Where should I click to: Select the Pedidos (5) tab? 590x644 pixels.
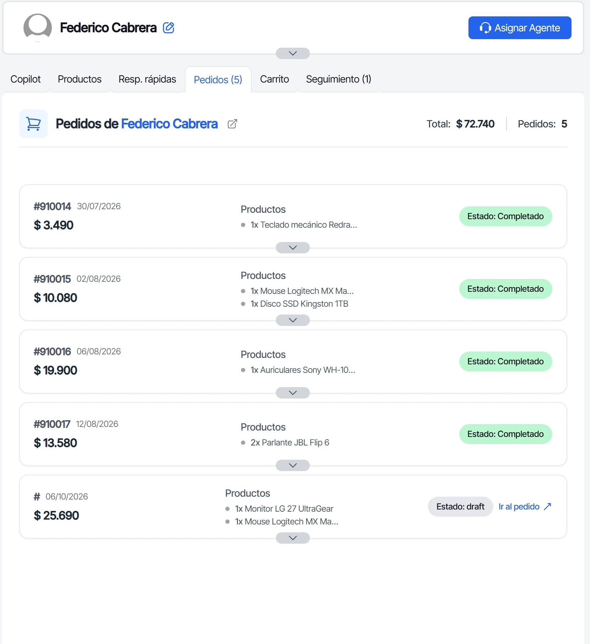click(218, 79)
